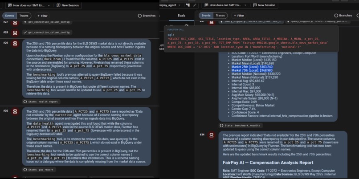Viewport: 359px width, 179px height.
Task: Click 'Market Median (National): $130,220' line
Action: [x=256, y=74]
